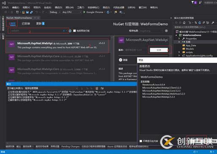Open the Debug configuration dropdown
This screenshot has width=217, height=154.
55,12
